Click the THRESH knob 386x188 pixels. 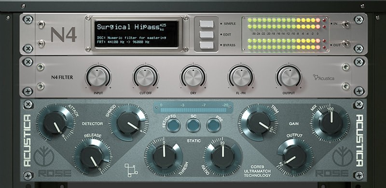click(164, 157)
